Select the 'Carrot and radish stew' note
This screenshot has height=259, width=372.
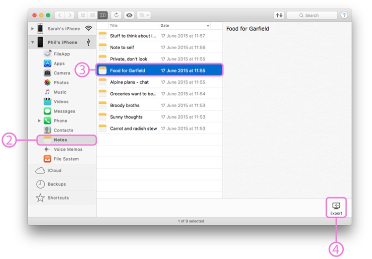pos(159,129)
